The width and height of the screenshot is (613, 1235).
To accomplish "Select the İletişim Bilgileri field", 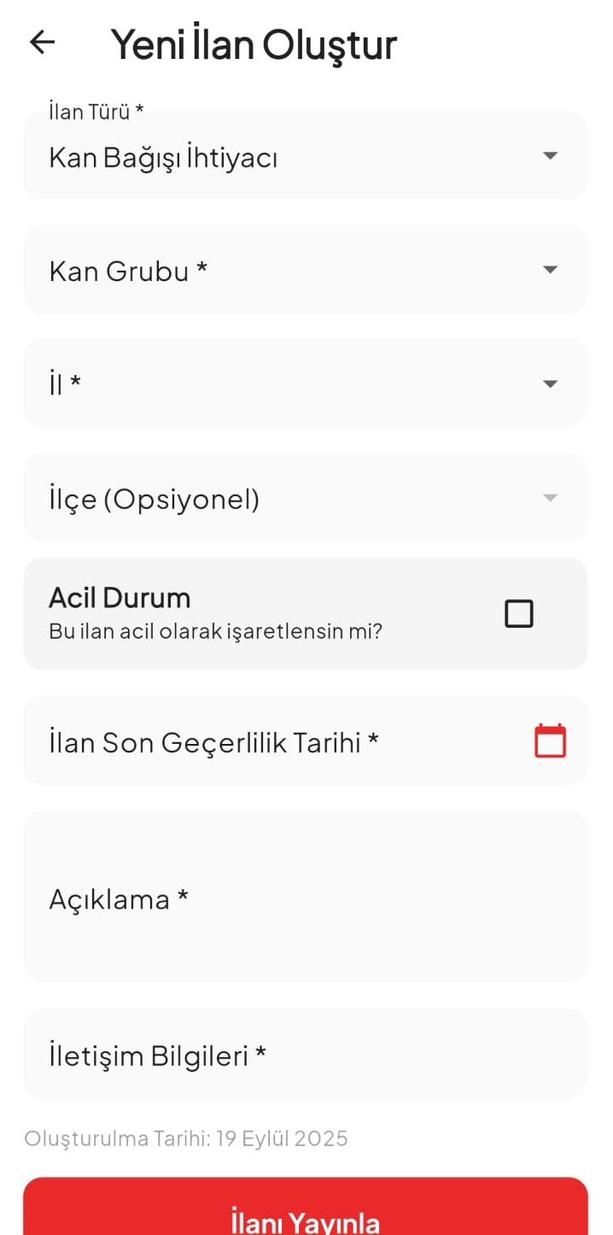I will pyautogui.click(x=306, y=1055).
